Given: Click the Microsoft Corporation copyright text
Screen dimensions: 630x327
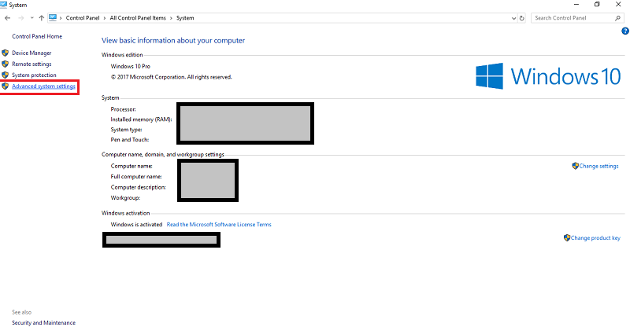Looking at the screenshot, I should pyautogui.click(x=172, y=77).
